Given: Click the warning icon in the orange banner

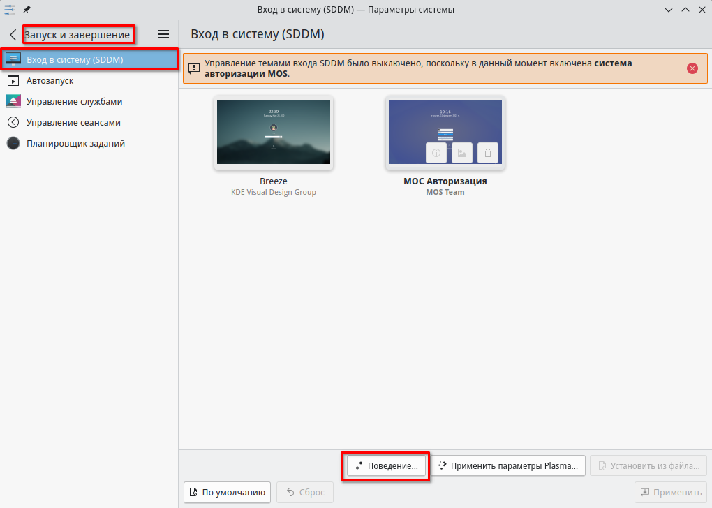Looking at the screenshot, I should pos(194,68).
